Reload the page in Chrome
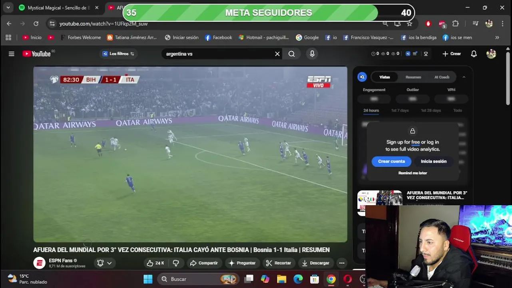This screenshot has width=512, height=288. 36,24
